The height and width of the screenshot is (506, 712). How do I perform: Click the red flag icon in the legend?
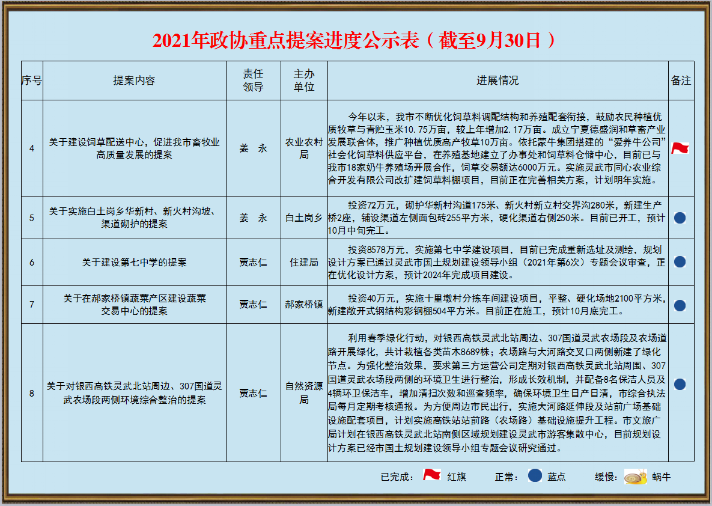[432, 475]
